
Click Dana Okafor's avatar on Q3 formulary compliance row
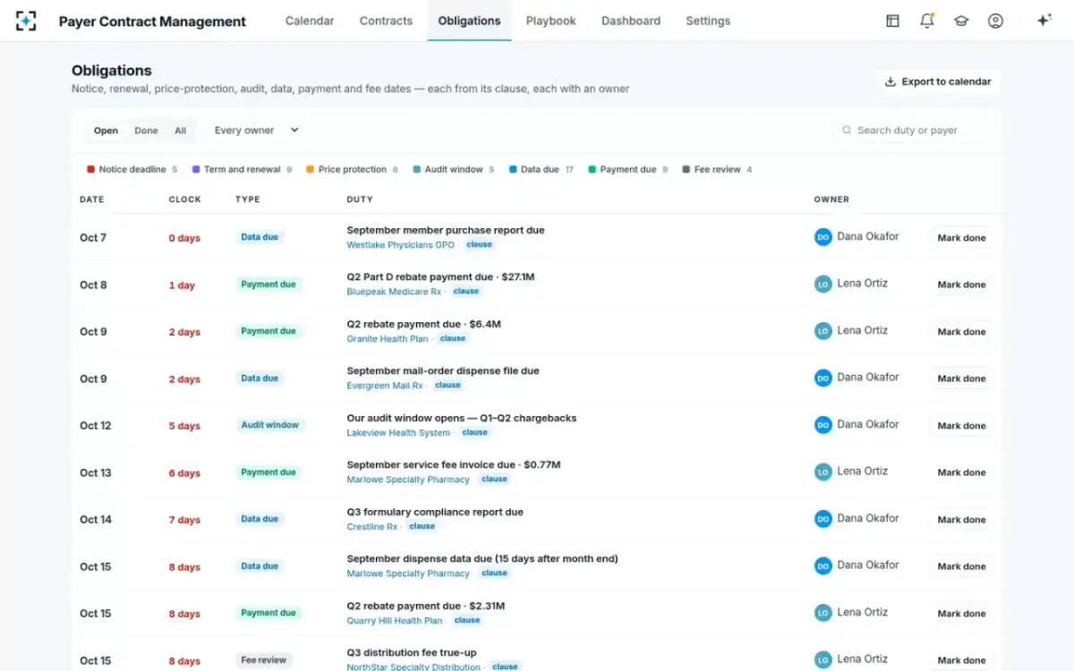823,519
